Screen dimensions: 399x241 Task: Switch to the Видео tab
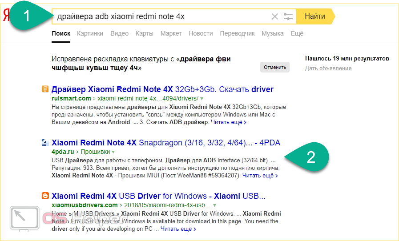(x=119, y=33)
